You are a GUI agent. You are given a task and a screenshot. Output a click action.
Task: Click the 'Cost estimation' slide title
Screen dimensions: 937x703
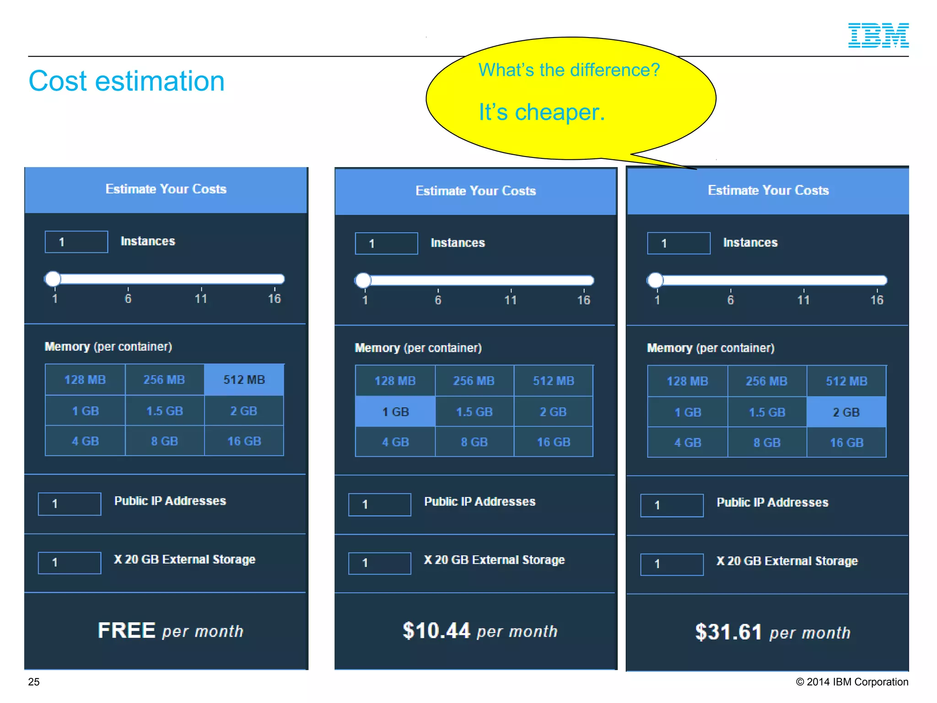coord(127,81)
